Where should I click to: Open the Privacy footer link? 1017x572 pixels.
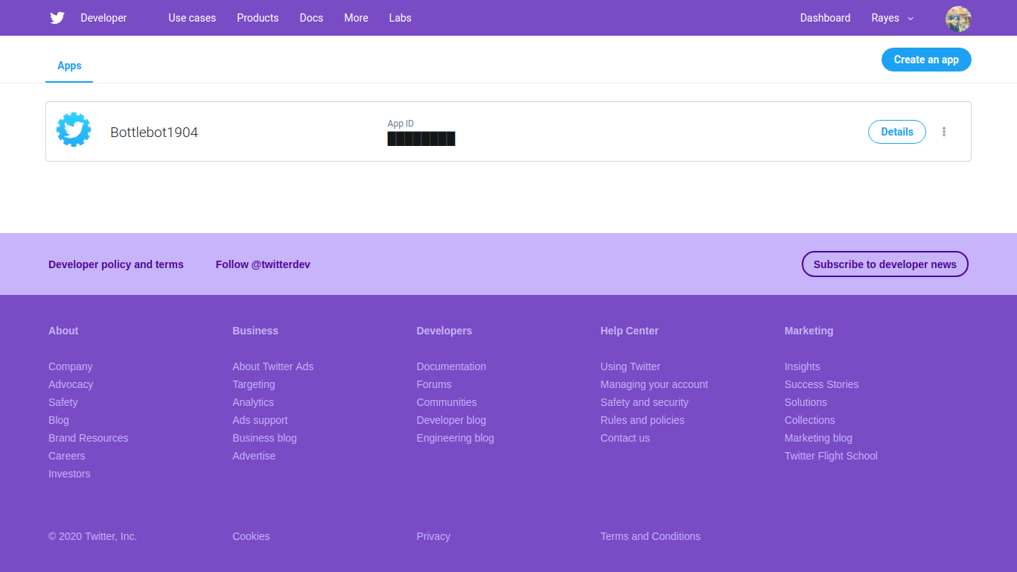433,536
